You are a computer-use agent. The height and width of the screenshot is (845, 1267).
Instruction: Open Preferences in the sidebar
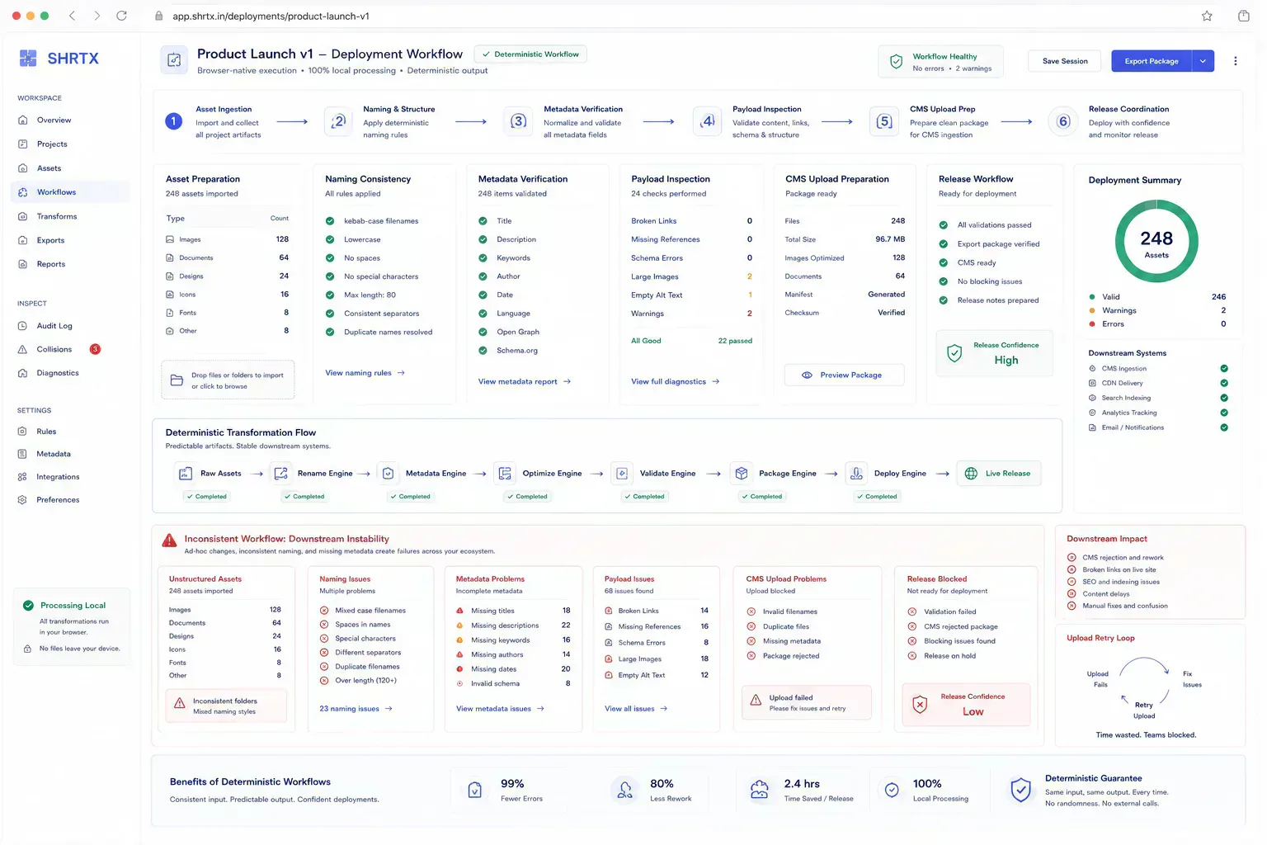pyautogui.click(x=58, y=500)
